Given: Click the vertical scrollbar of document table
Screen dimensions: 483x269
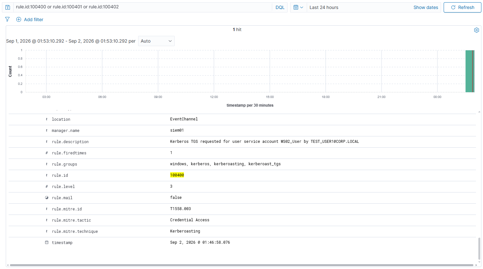Looking at the screenshot, I should [x=479, y=249].
